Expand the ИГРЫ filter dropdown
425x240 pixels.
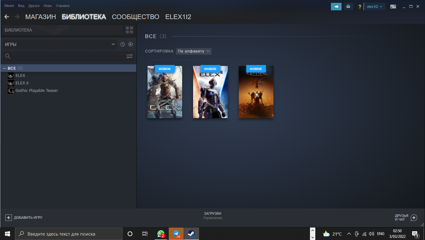click(60, 44)
